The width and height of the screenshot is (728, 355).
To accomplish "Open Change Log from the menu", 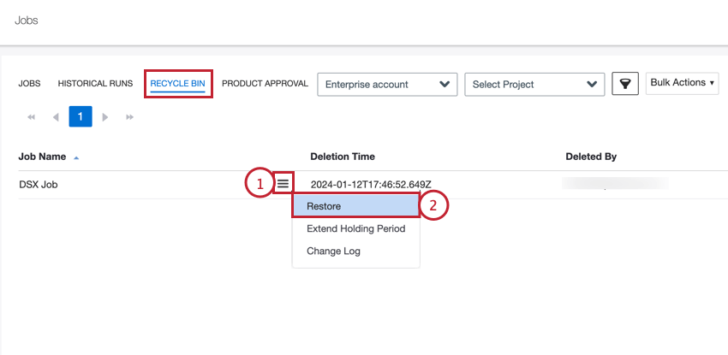I will tap(333, 251).
